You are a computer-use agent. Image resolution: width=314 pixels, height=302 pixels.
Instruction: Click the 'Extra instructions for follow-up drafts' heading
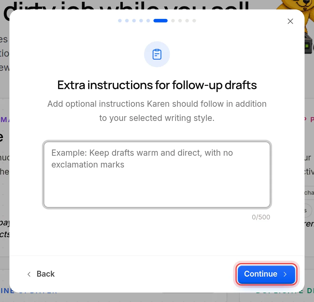157,85
